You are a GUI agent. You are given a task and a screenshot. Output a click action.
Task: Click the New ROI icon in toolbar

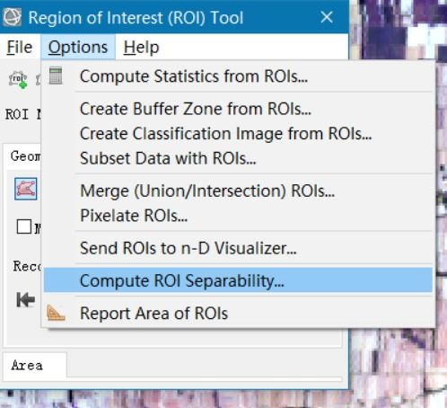(18, 80)
